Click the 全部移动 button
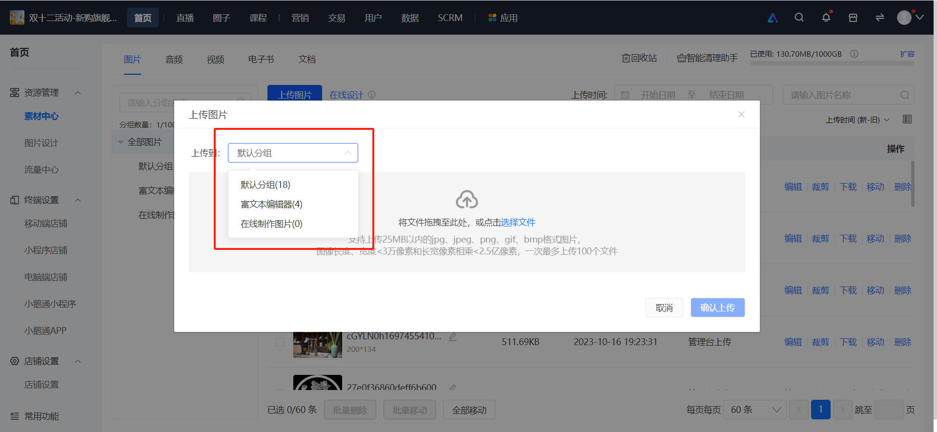Image resolution: width=937 pixels, height=432 pixels. click(469, 410)
